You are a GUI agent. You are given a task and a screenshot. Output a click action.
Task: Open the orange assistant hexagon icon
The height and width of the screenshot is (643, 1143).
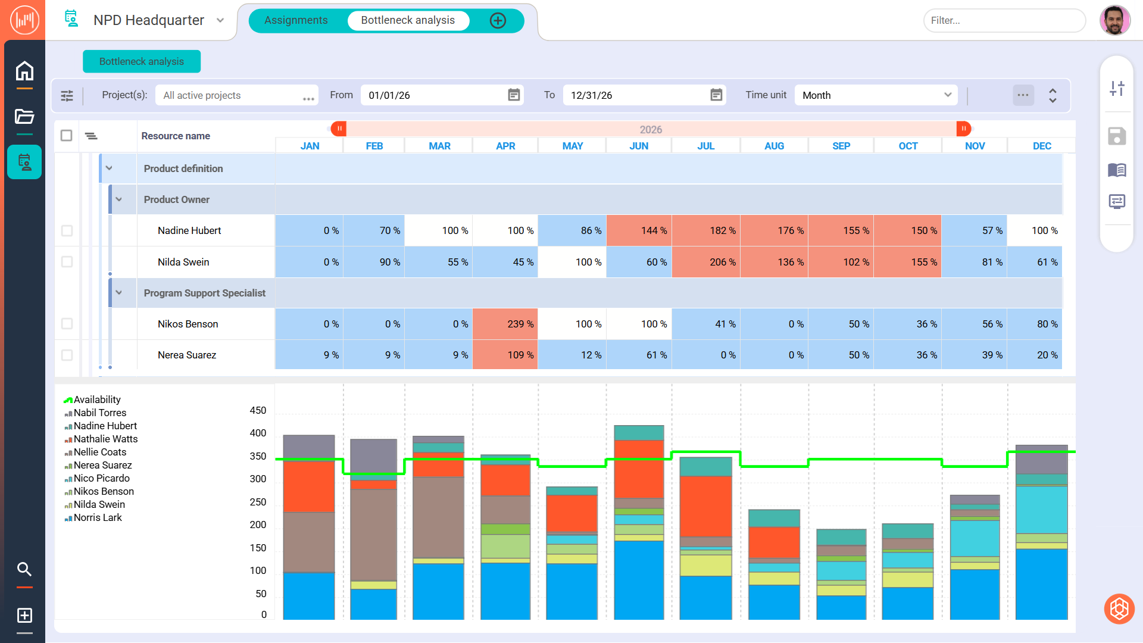point(1119,609)
